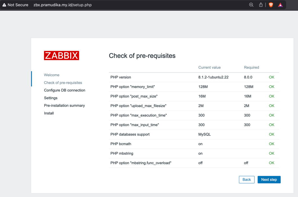Viewport: 298px width, 197px height.
Task: Open Pre-installation summary step
Action: 64,105
